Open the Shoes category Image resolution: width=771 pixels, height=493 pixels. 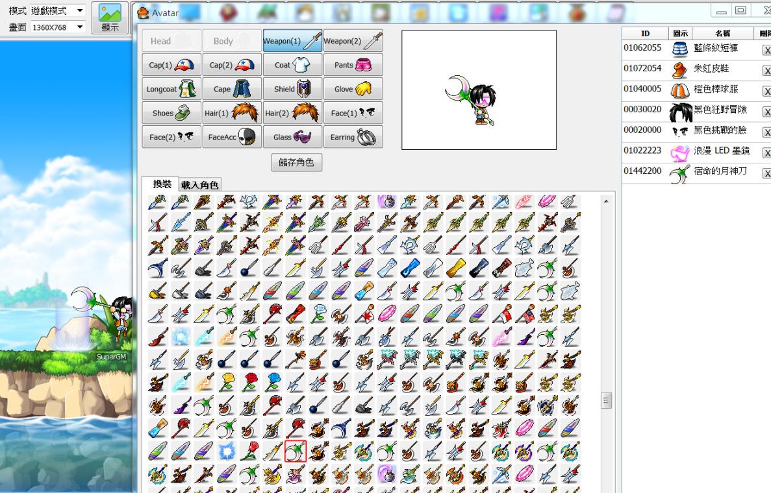171,113
